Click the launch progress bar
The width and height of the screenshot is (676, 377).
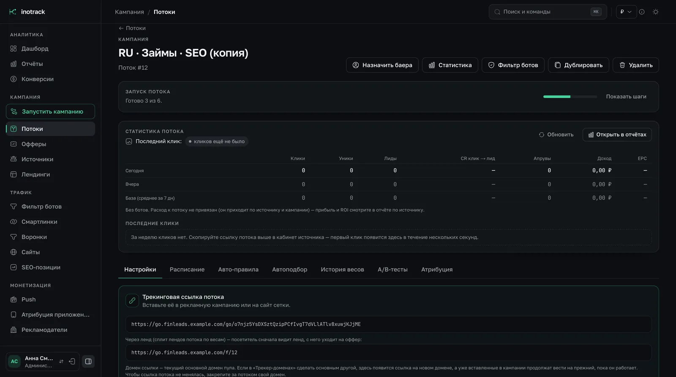click(x=570, y=97)
